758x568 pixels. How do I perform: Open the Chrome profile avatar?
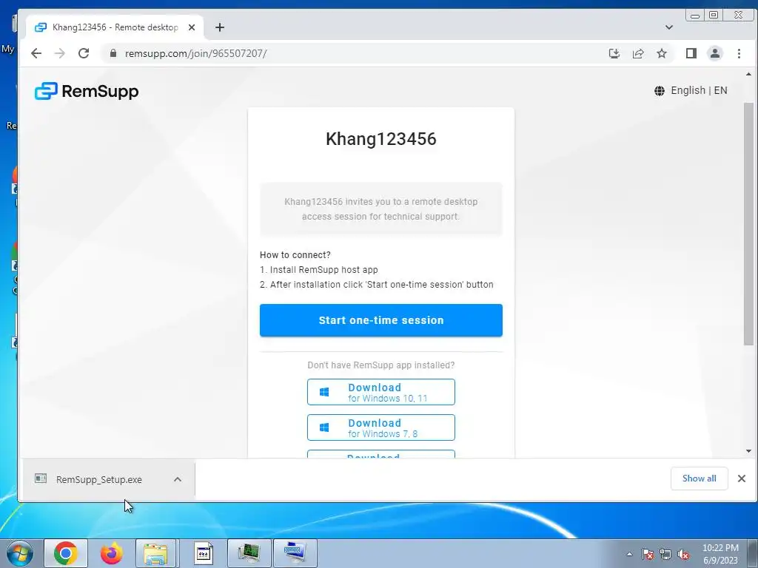click(715, 53)
